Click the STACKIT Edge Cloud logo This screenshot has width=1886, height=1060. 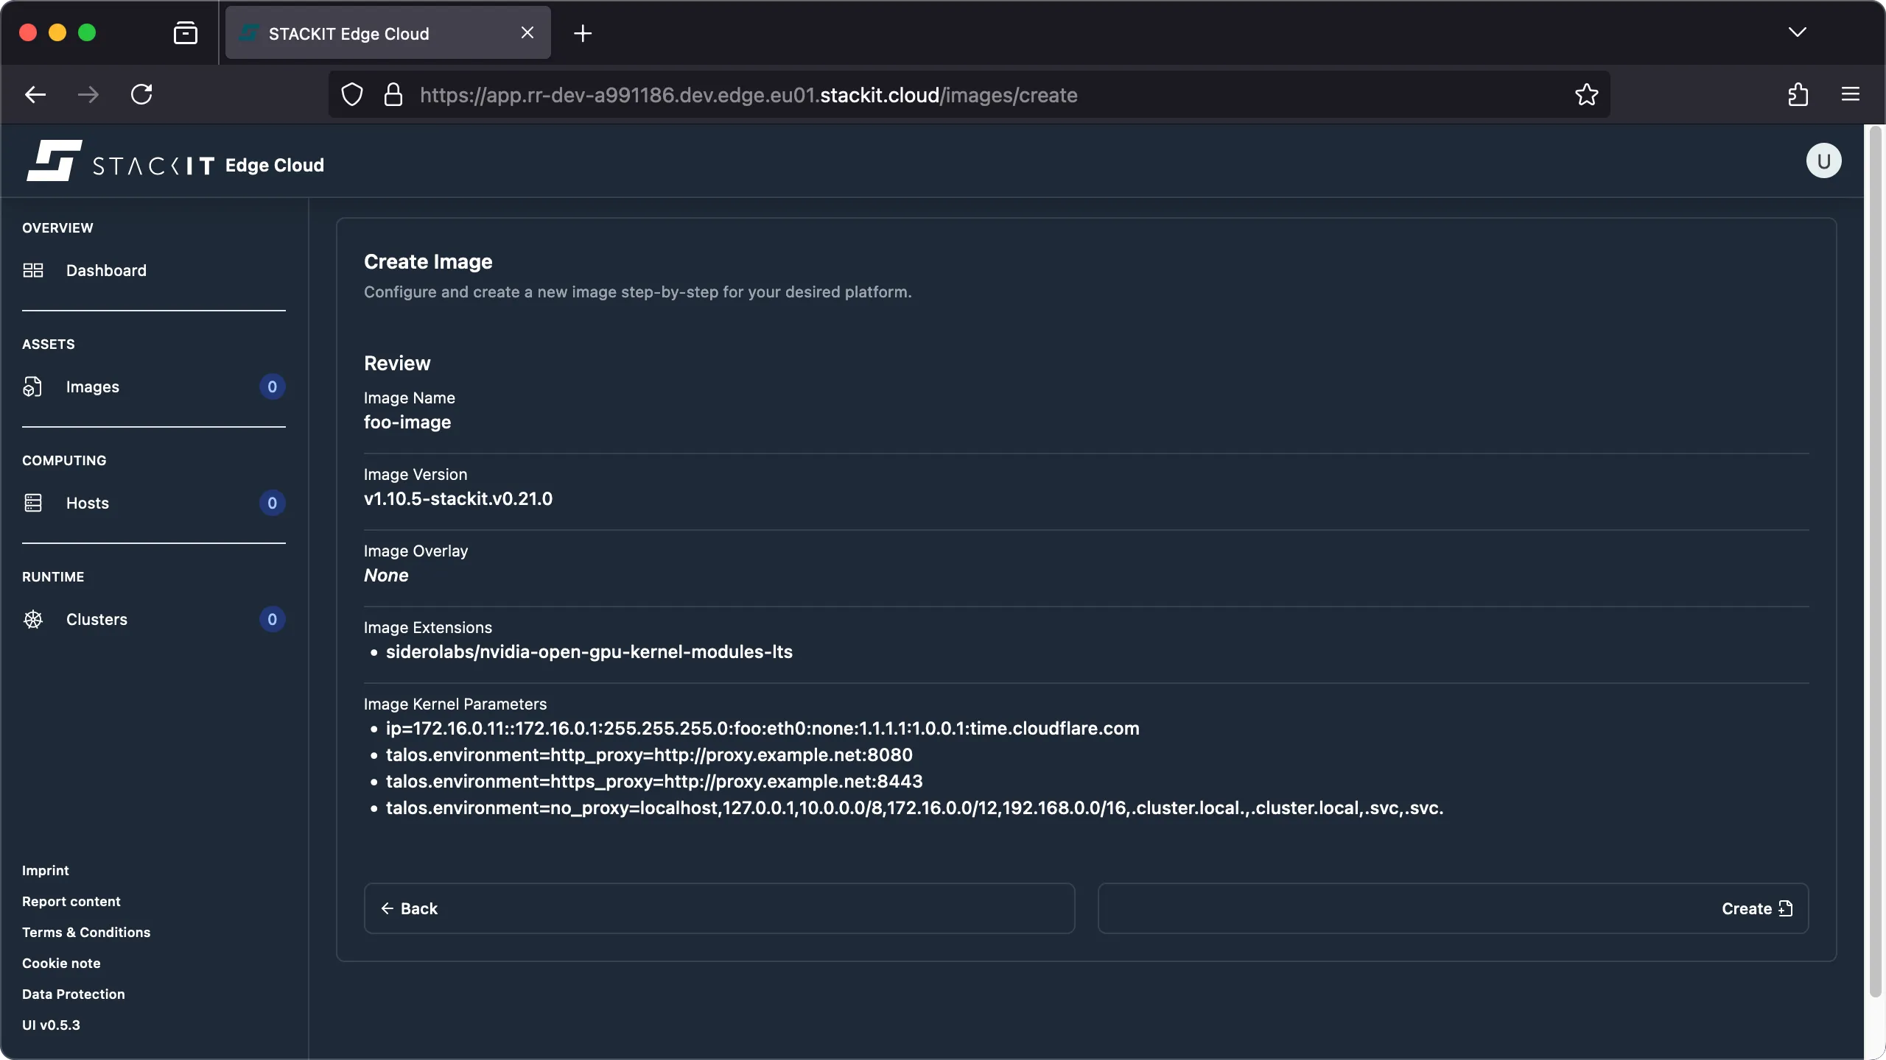click(173, 160)
